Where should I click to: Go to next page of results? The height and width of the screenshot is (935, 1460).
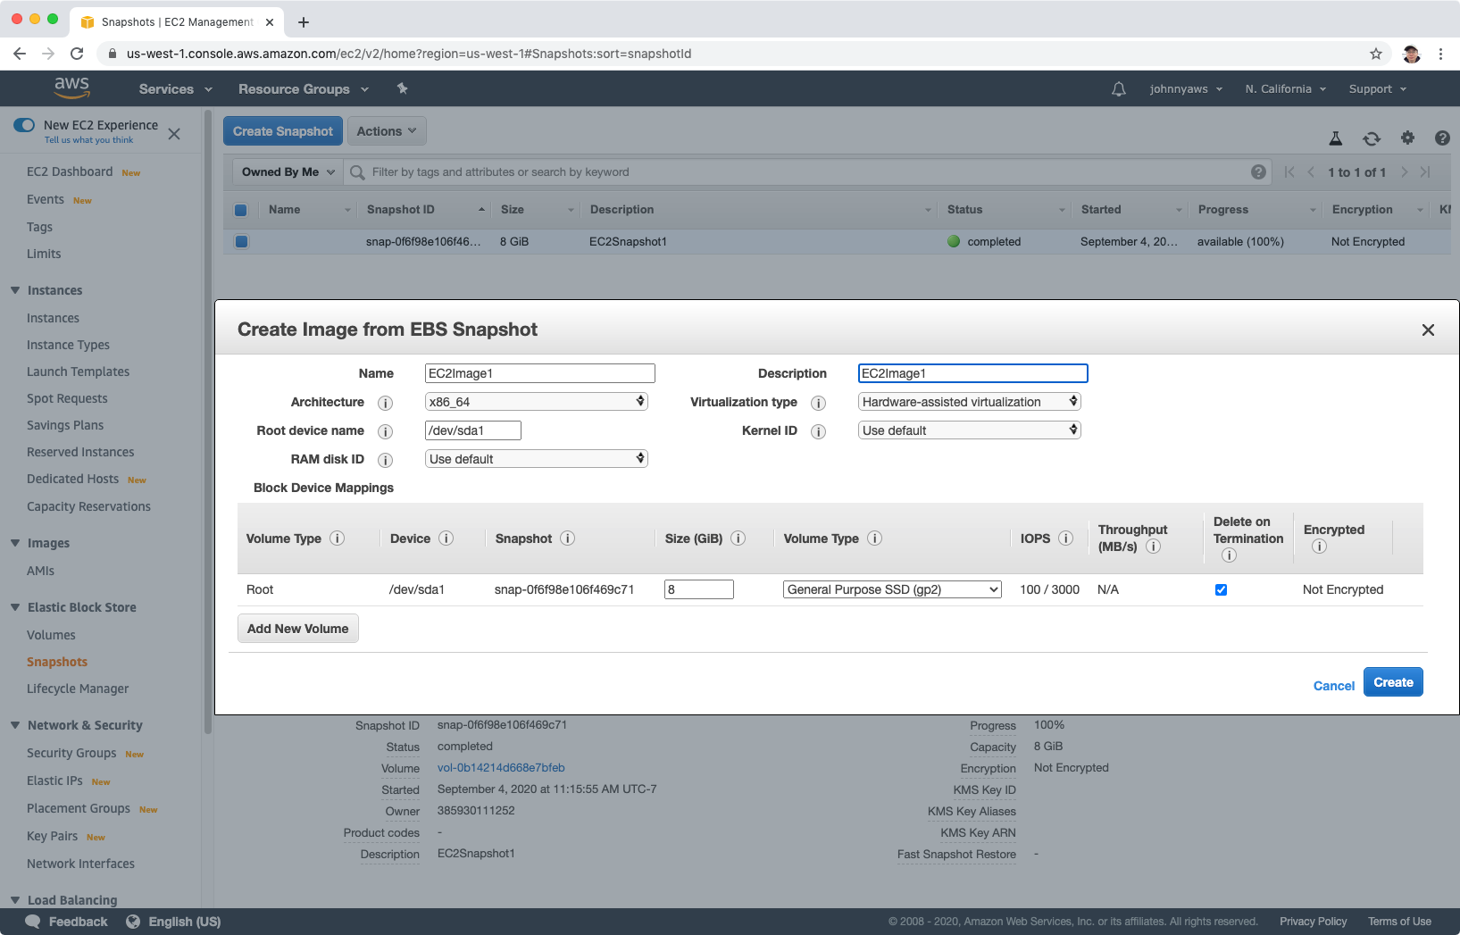(x=1404, y=172)
